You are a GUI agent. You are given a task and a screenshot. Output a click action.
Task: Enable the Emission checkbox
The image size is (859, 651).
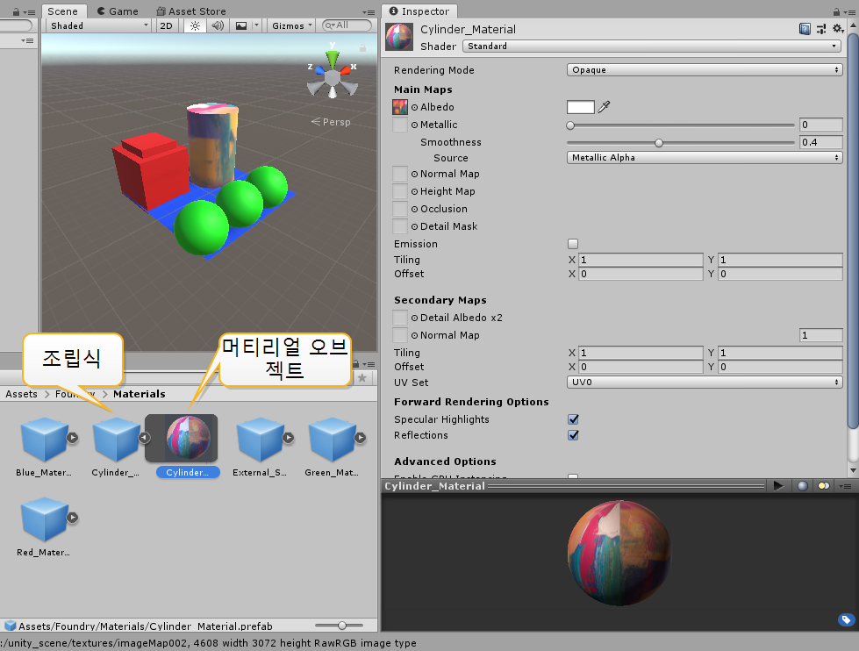coord(573,244)
